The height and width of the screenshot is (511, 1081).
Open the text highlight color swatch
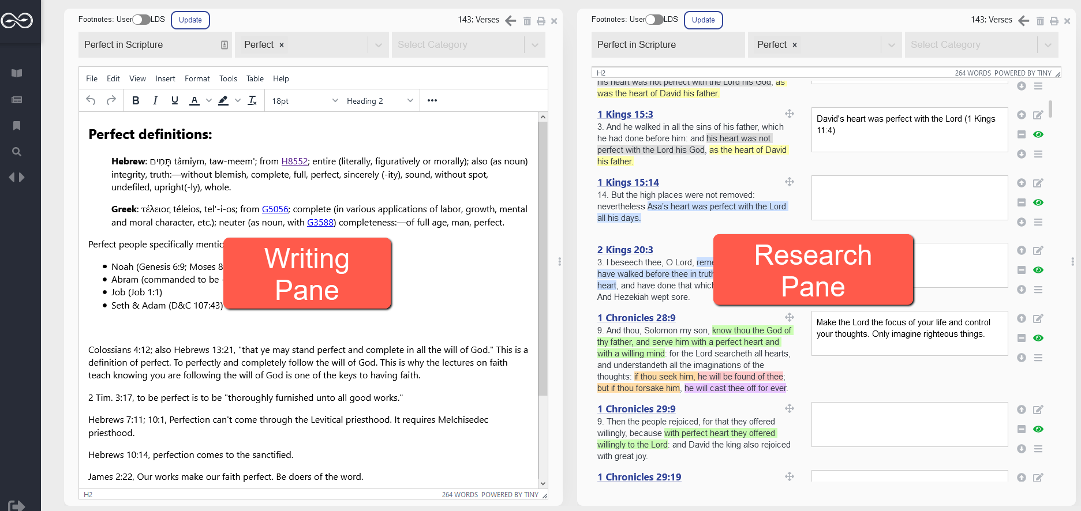tap(223, 100)
